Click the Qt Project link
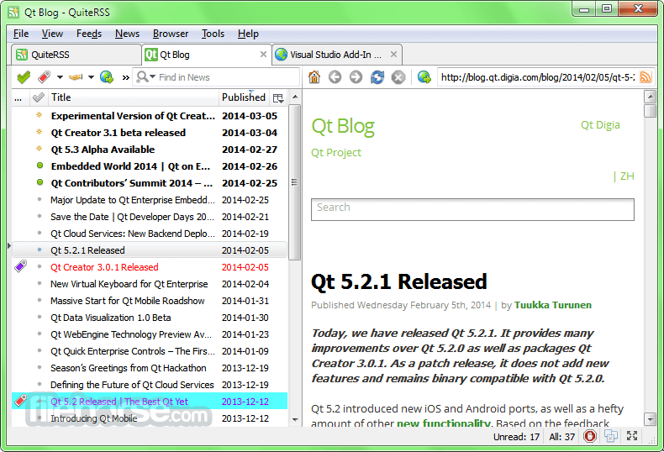664x452 pixels. (336, 152)
